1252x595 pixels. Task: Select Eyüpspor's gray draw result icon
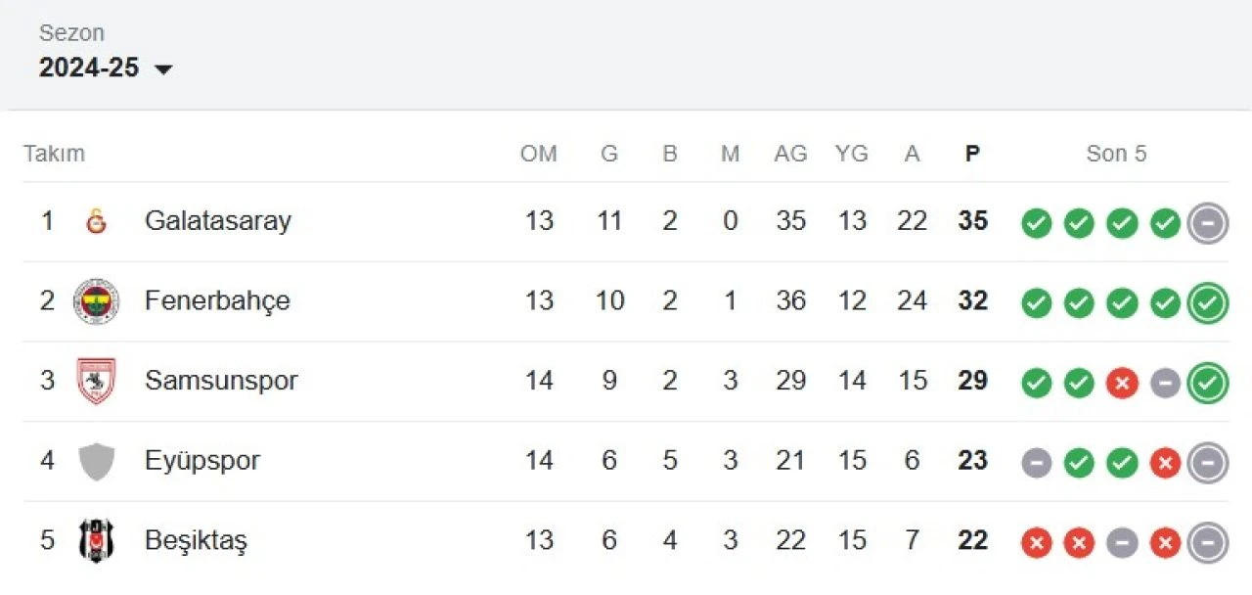1036,462
